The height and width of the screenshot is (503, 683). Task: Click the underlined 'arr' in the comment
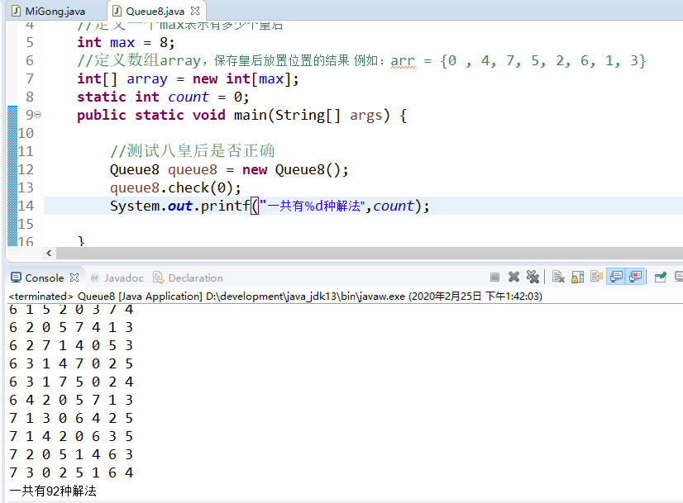403,61
